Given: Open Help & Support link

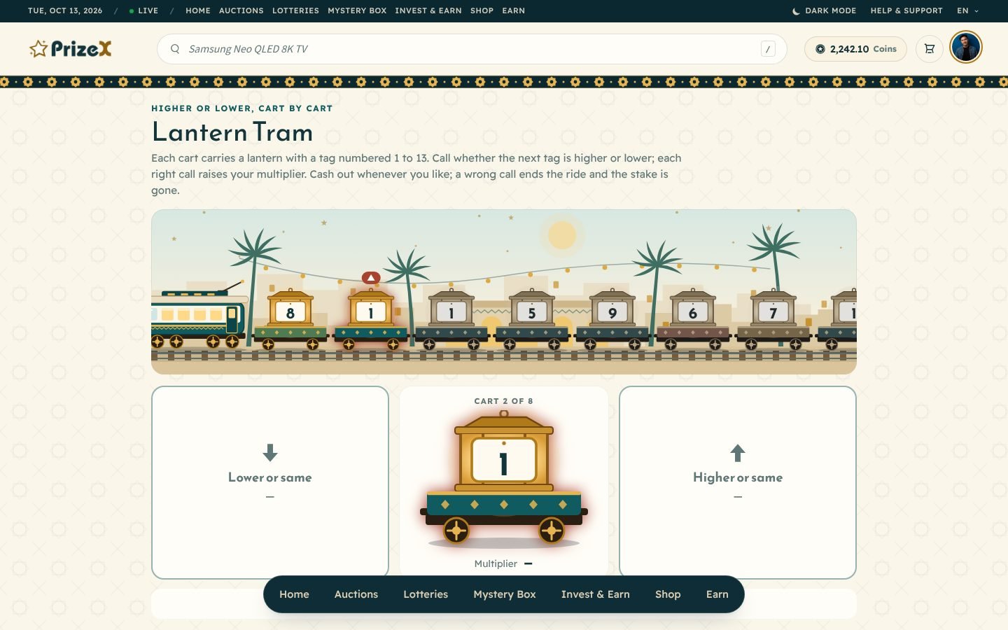Looking at the screenshot, I should (906, 11).
